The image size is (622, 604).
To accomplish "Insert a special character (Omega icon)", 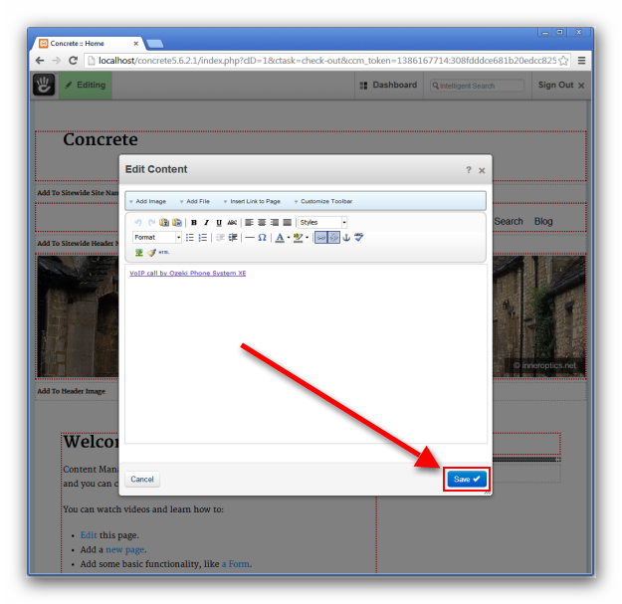I will [262, 238].
